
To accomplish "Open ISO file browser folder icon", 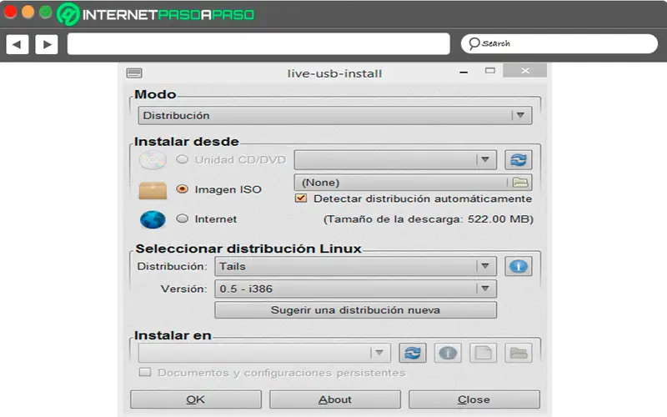I will pyautogui.click(x=520, y=183).
